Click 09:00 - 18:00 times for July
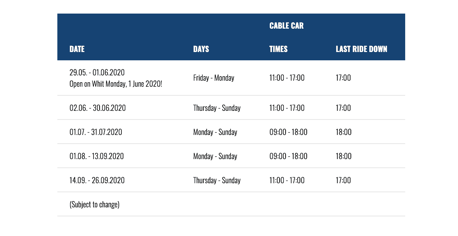The height and width of the screenshot is (236, 458). pos(288,132)
